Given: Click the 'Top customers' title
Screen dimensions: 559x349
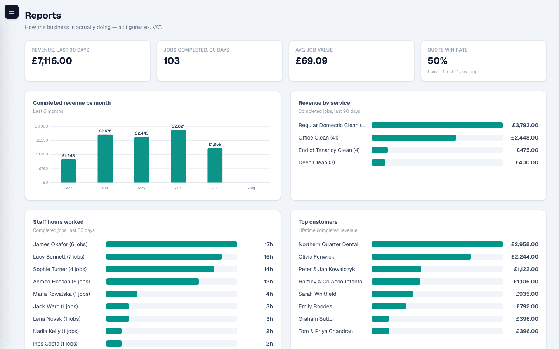Looking at the screenshot, I should pos(318,222).
